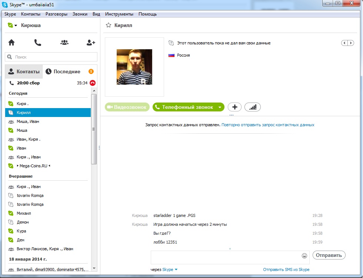Open the Mega-Coins.RU conversation
The image size is (363, 278).
[48, 166]
